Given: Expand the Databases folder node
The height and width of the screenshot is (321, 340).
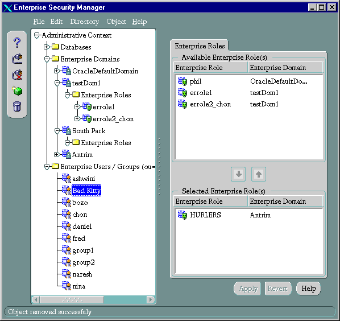Looking at the screenshot, I should [46, 47].
